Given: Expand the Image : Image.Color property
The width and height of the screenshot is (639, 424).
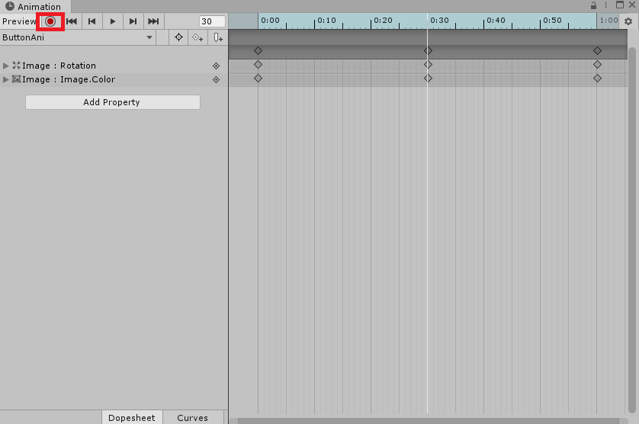Looking at the screenshot, I should tap(5, 79).
